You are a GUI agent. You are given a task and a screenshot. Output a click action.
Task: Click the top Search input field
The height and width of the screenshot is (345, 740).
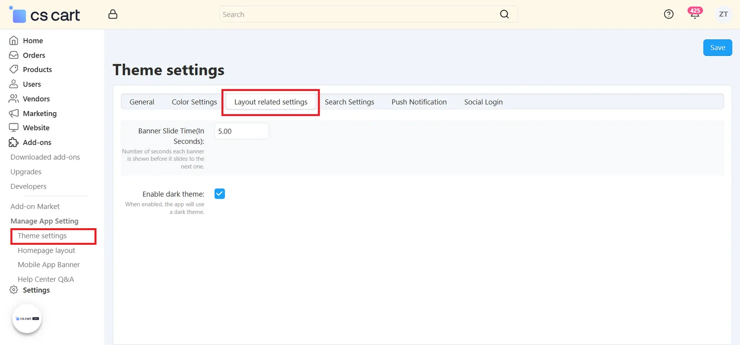pyautogui.click(x=368, y=14)
